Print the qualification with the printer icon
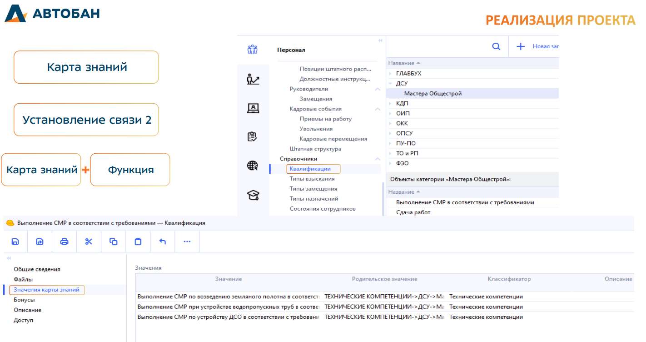This screenshot has height=342, width=646. click(x=65, y=241)
